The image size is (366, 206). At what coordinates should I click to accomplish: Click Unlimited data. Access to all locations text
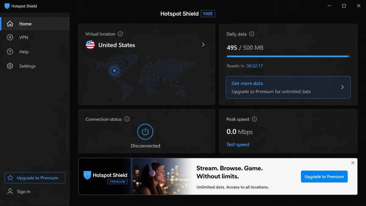tap(233, 187)
